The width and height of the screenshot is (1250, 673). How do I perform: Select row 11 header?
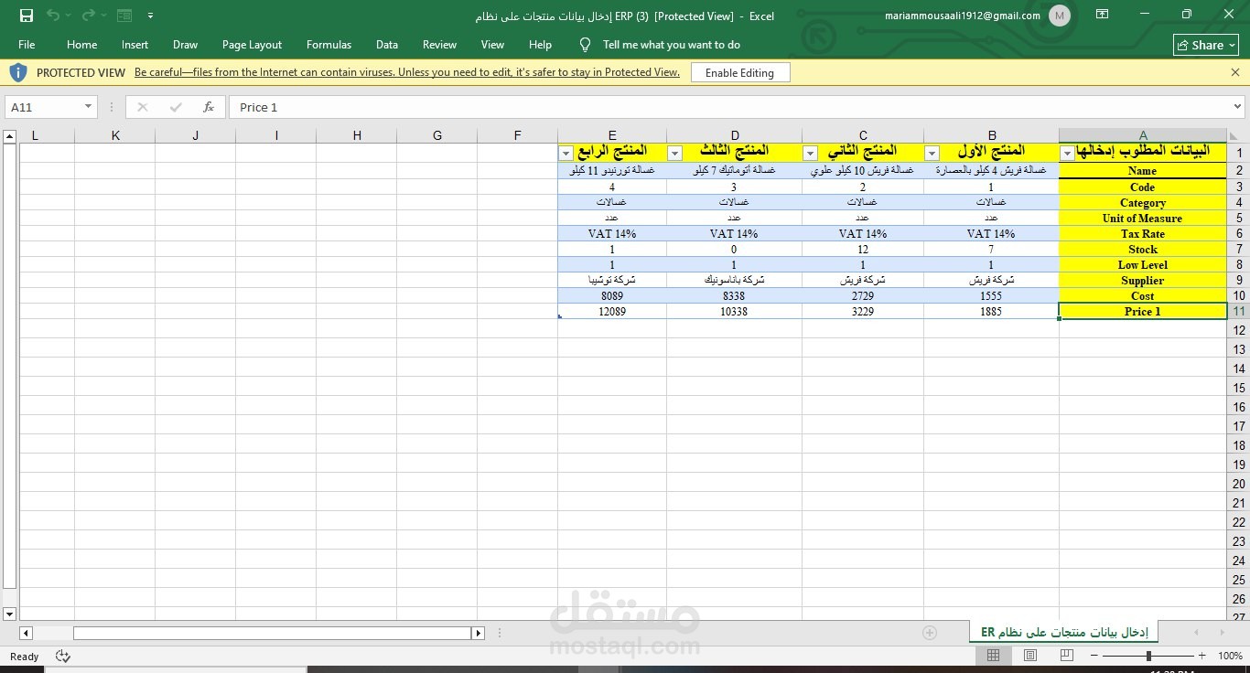1239,311
